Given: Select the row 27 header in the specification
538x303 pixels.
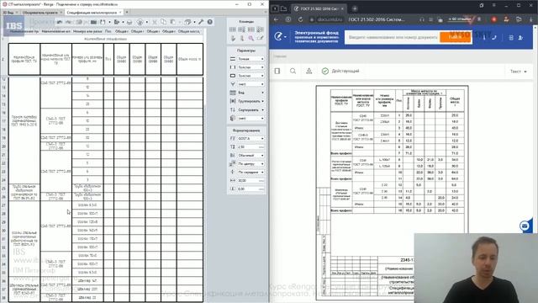Looking at the screenshot, I should coord(3,205).
